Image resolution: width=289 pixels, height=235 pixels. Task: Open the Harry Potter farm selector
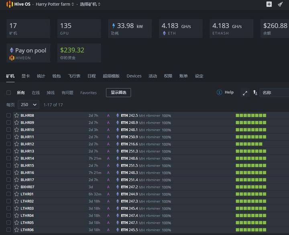pyautogui.click(x=55, y=4)
